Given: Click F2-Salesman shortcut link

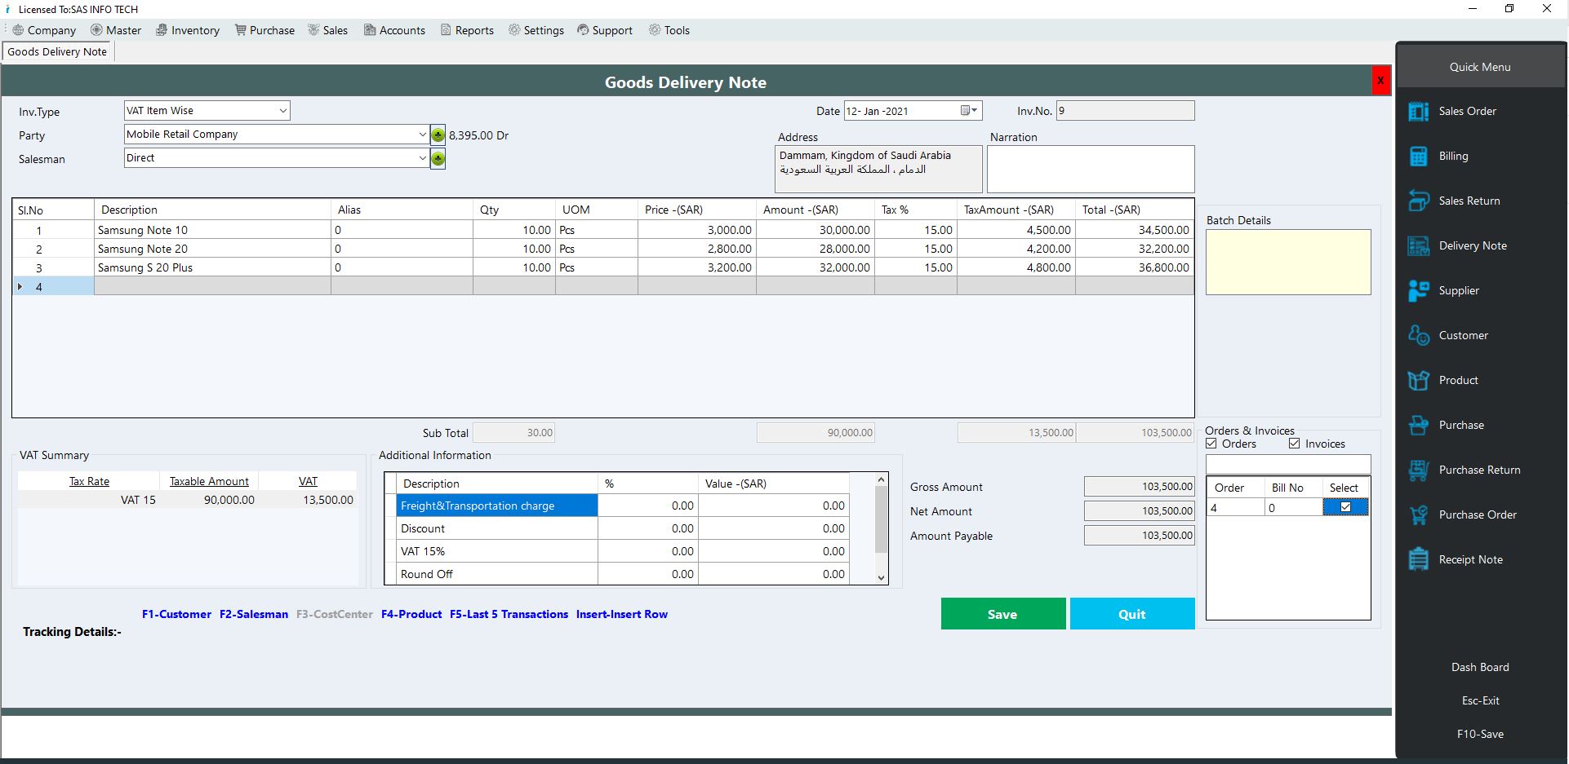Looking at the screenshot, I should tap(254, 614).
